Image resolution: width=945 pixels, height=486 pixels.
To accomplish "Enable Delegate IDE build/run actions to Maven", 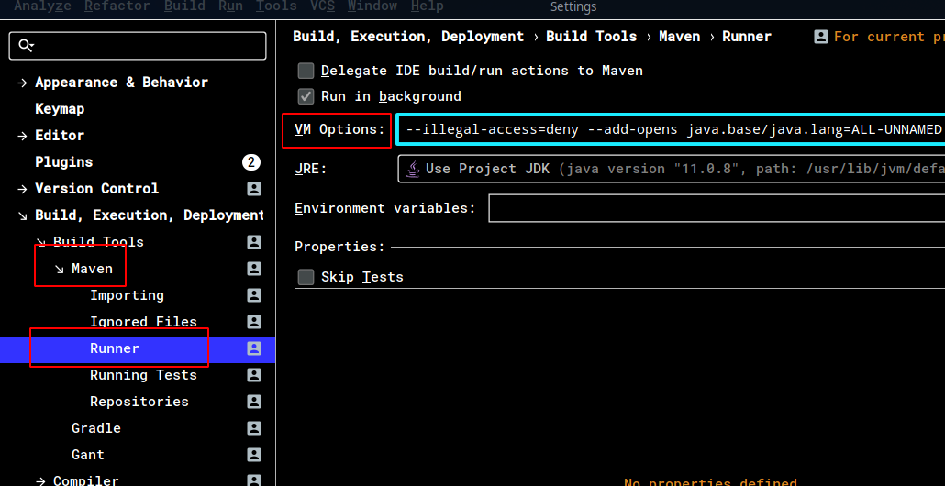I will pos(306,71).
